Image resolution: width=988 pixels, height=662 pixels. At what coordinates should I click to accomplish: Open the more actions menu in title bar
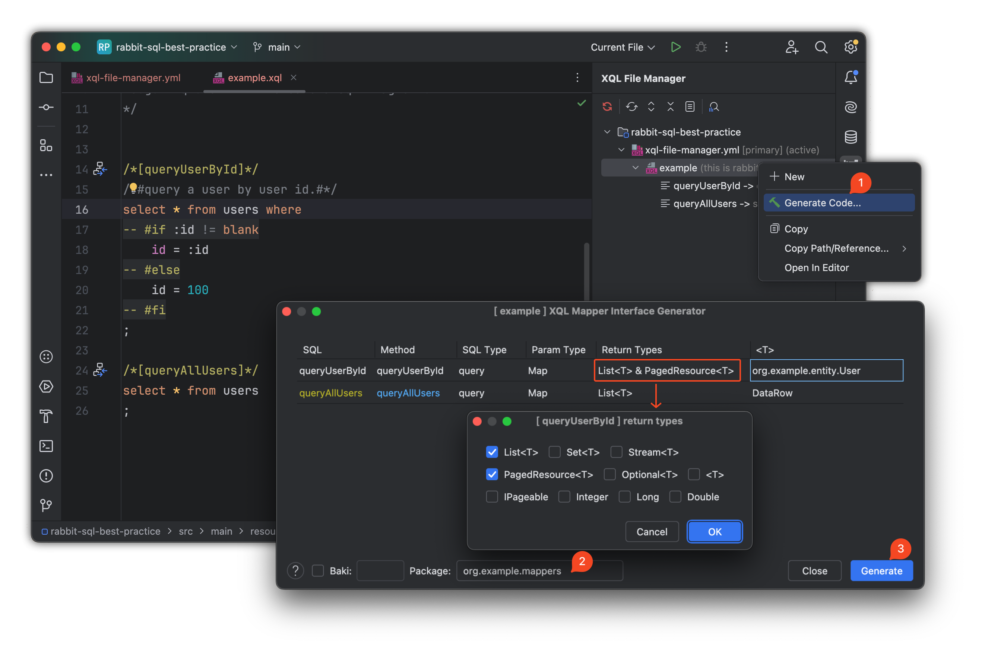(x=726, y=47)
